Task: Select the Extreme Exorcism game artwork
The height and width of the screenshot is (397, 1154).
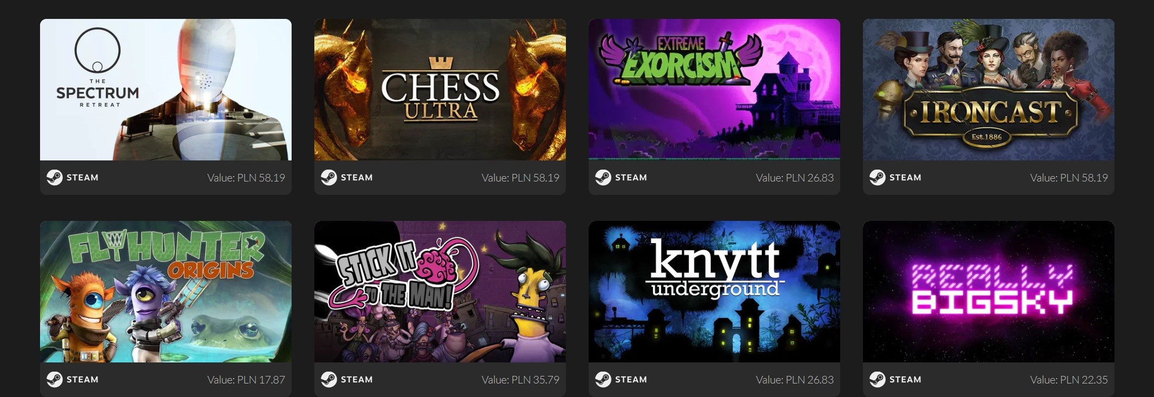Action: [x=714, y=90]
